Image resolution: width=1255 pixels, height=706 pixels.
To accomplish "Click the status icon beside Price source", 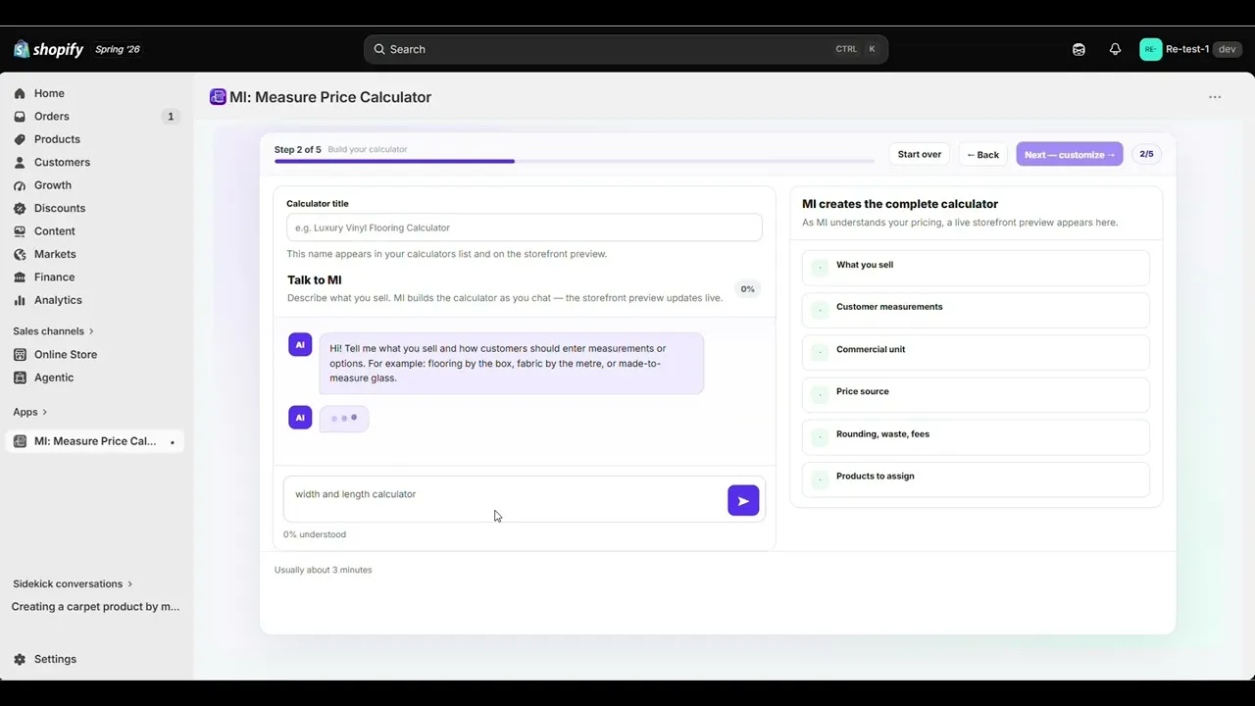I will (820, 394).
